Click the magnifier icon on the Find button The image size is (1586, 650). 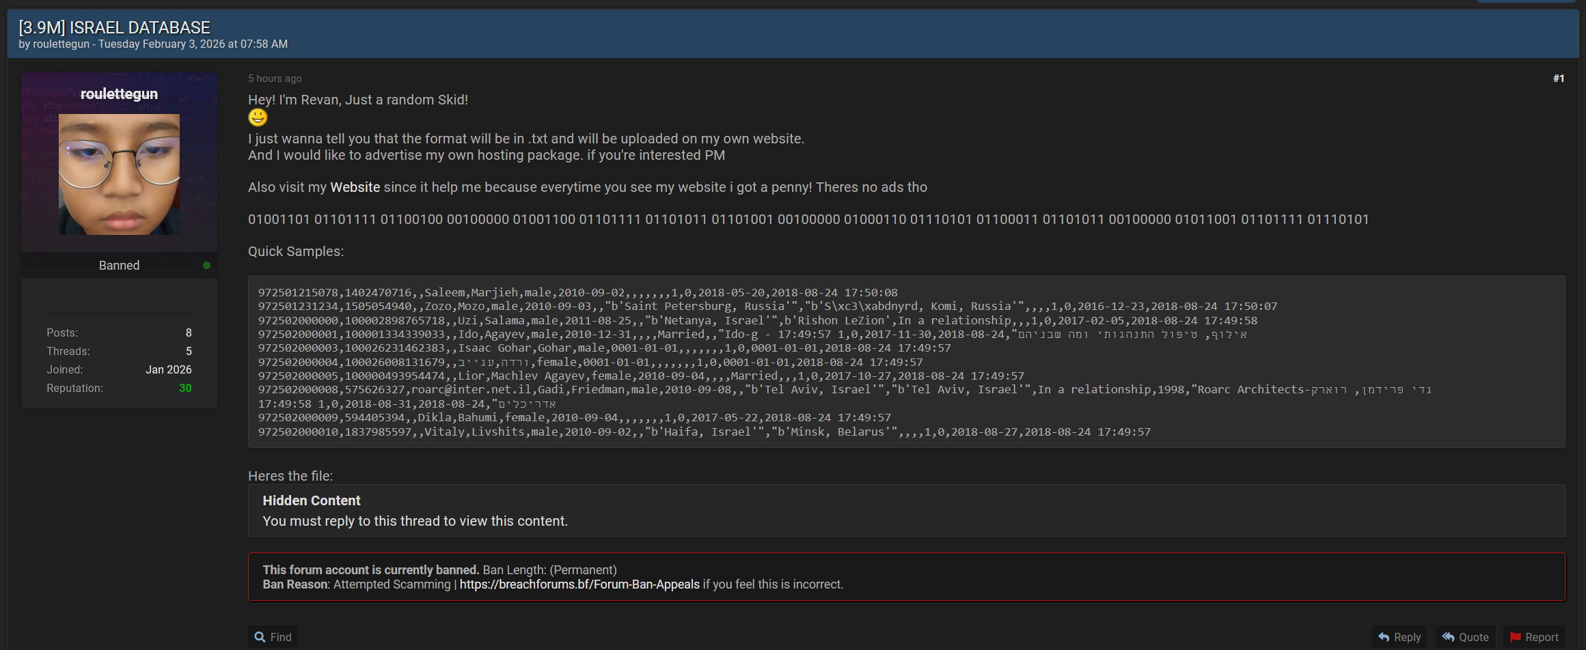click(260, 637)
